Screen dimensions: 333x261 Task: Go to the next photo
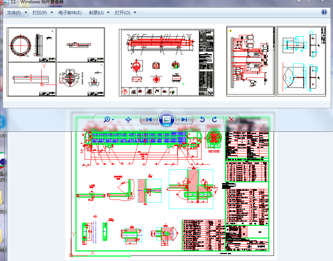(184, 120)
